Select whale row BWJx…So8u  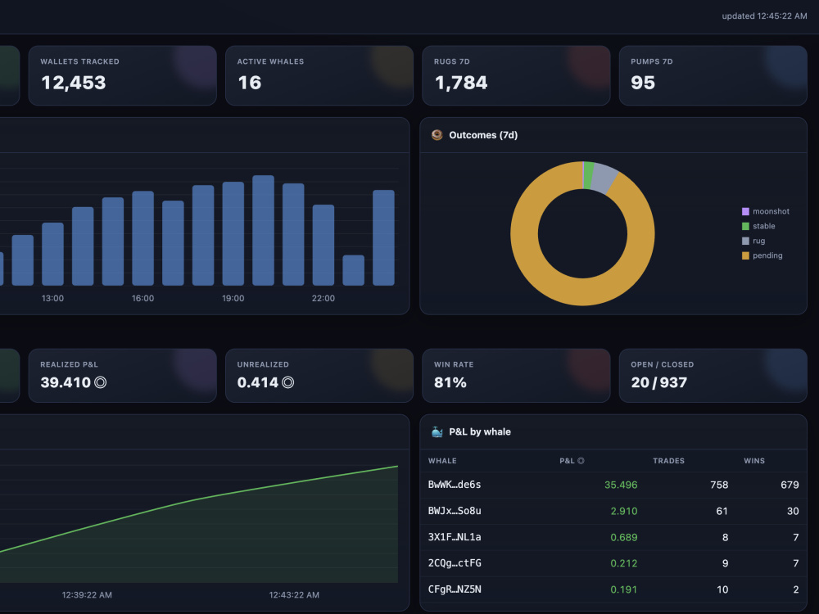613,511
